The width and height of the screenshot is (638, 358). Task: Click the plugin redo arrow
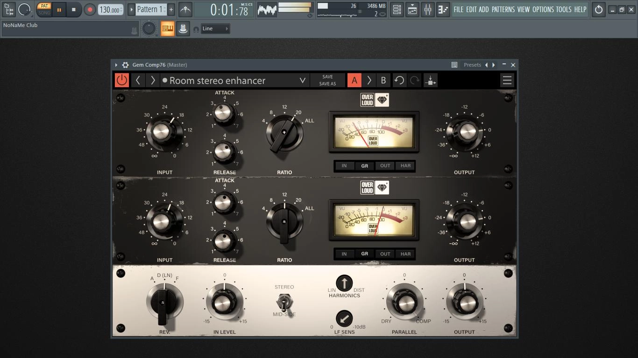[x=415, y=80]
